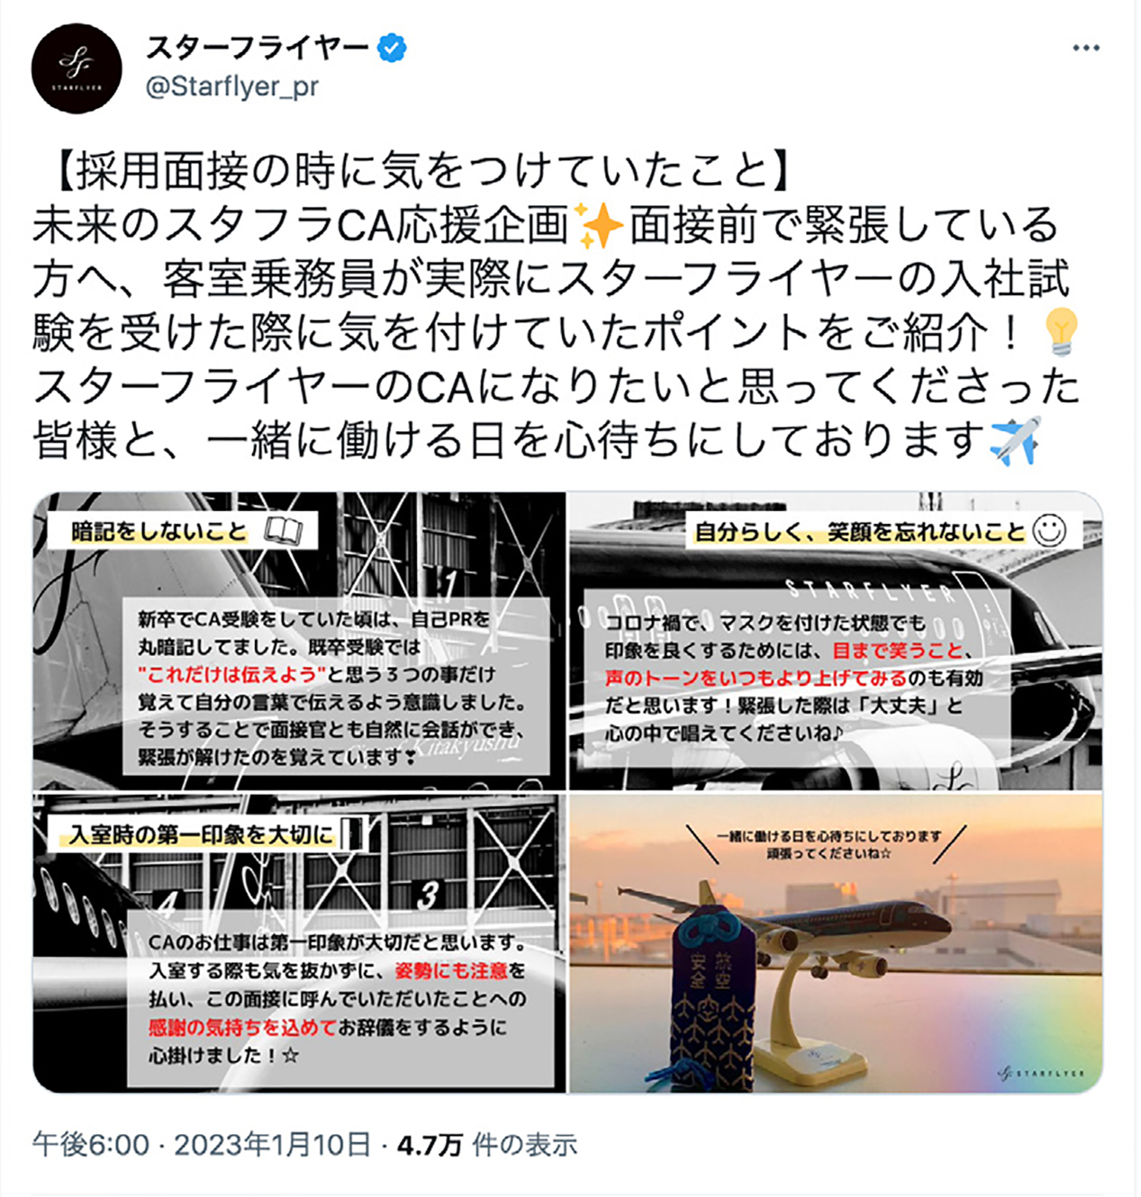Open the 暗記をしないこと image
1141x1197 pixels.
click(299, 641)
